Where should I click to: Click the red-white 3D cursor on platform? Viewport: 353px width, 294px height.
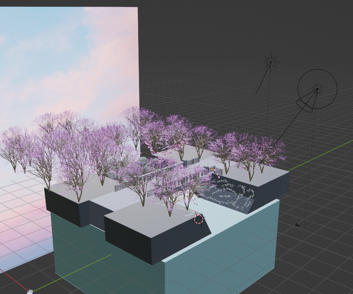(198, 219)
